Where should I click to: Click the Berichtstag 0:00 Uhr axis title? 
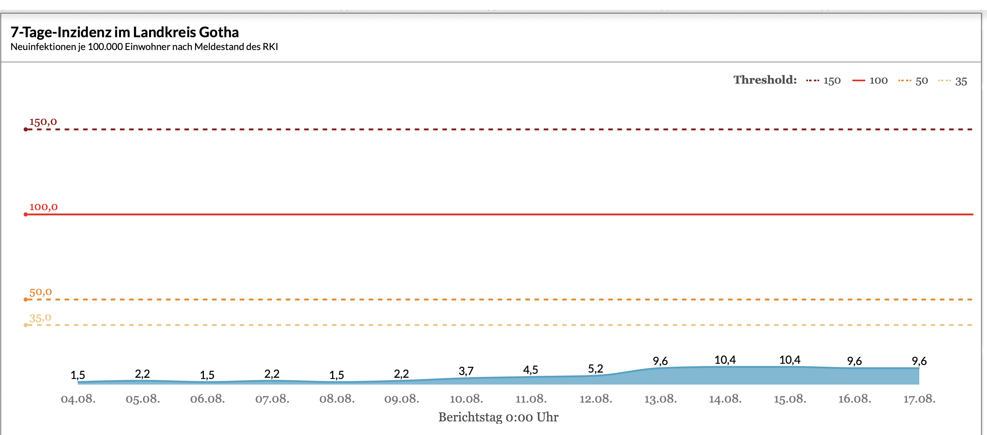(498, 417)
